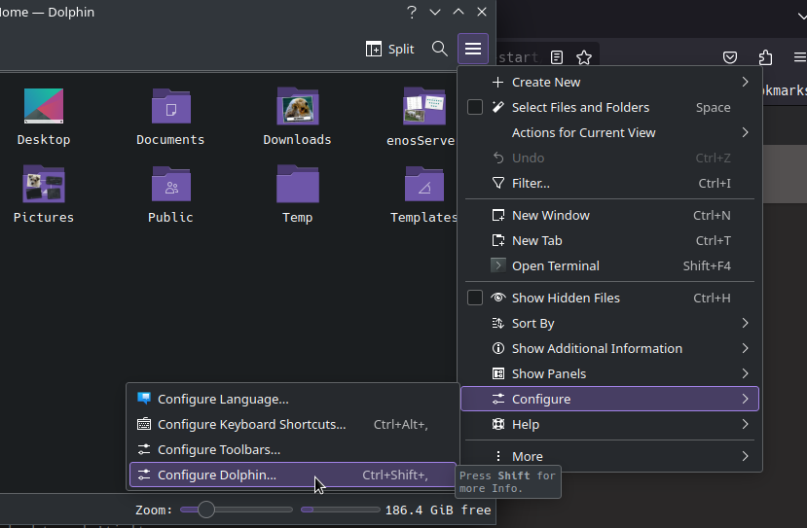Click the question mark help icon in titlebar

[411, 12]
